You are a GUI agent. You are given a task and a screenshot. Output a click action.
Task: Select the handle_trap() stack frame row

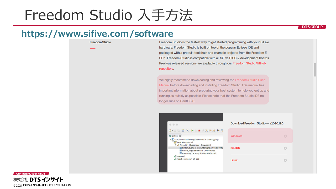point(197,151)
